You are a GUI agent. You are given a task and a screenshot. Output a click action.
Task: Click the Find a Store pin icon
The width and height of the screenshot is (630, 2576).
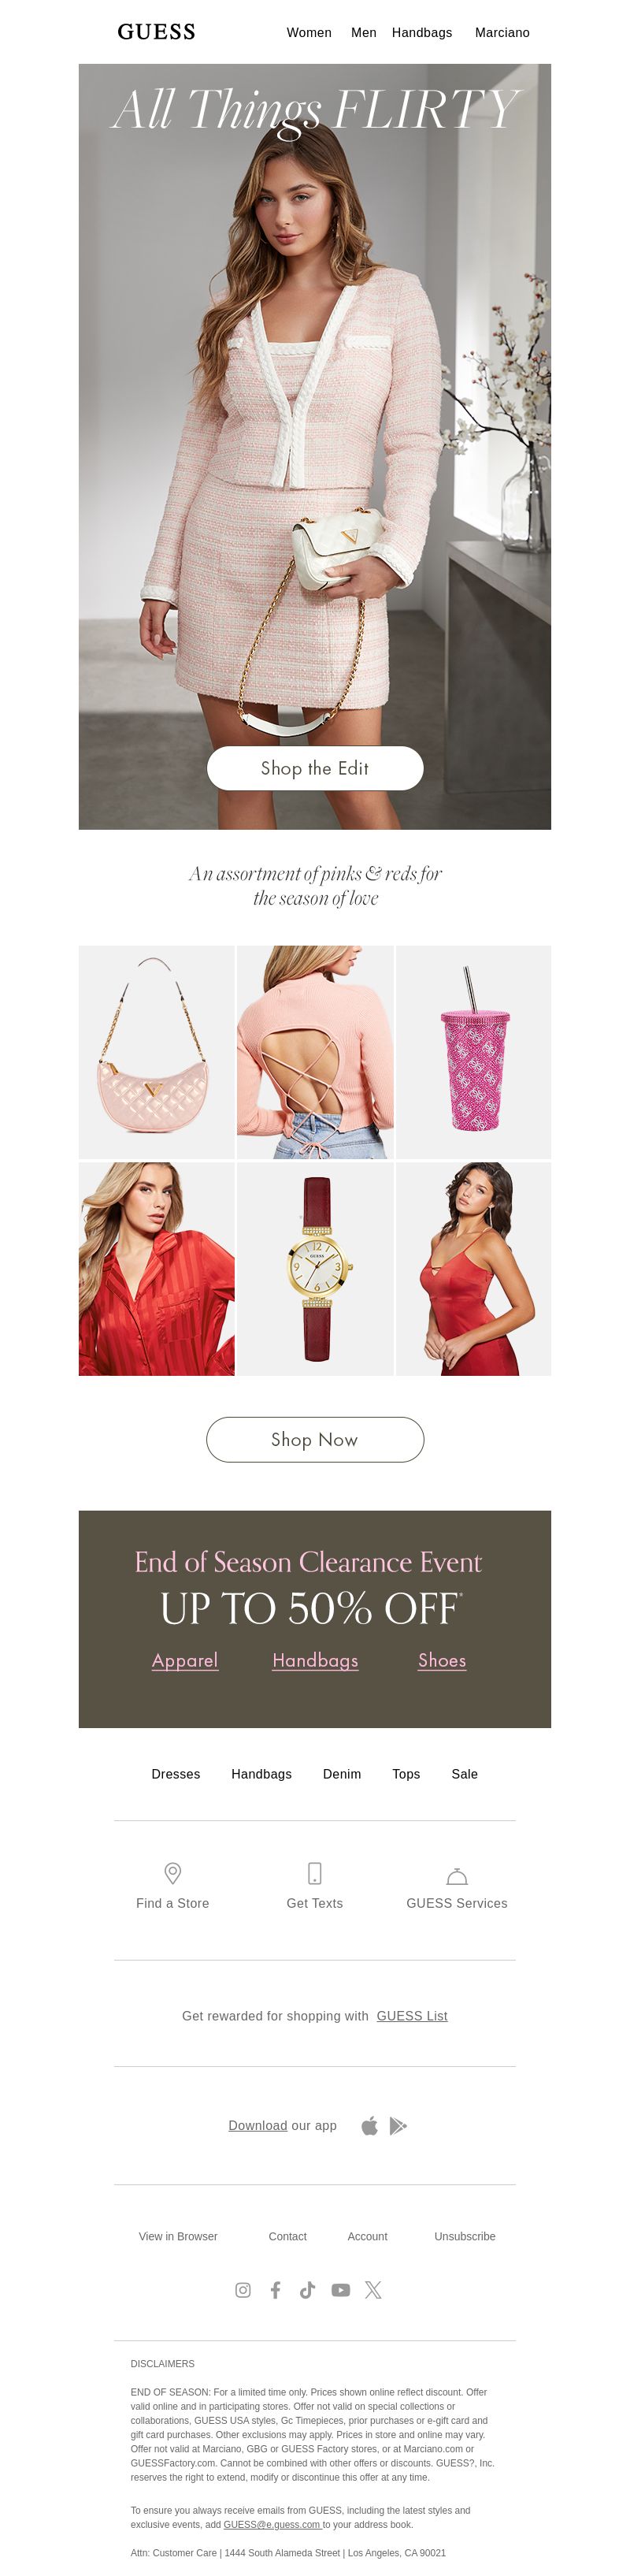click(x=172, y=1873)
